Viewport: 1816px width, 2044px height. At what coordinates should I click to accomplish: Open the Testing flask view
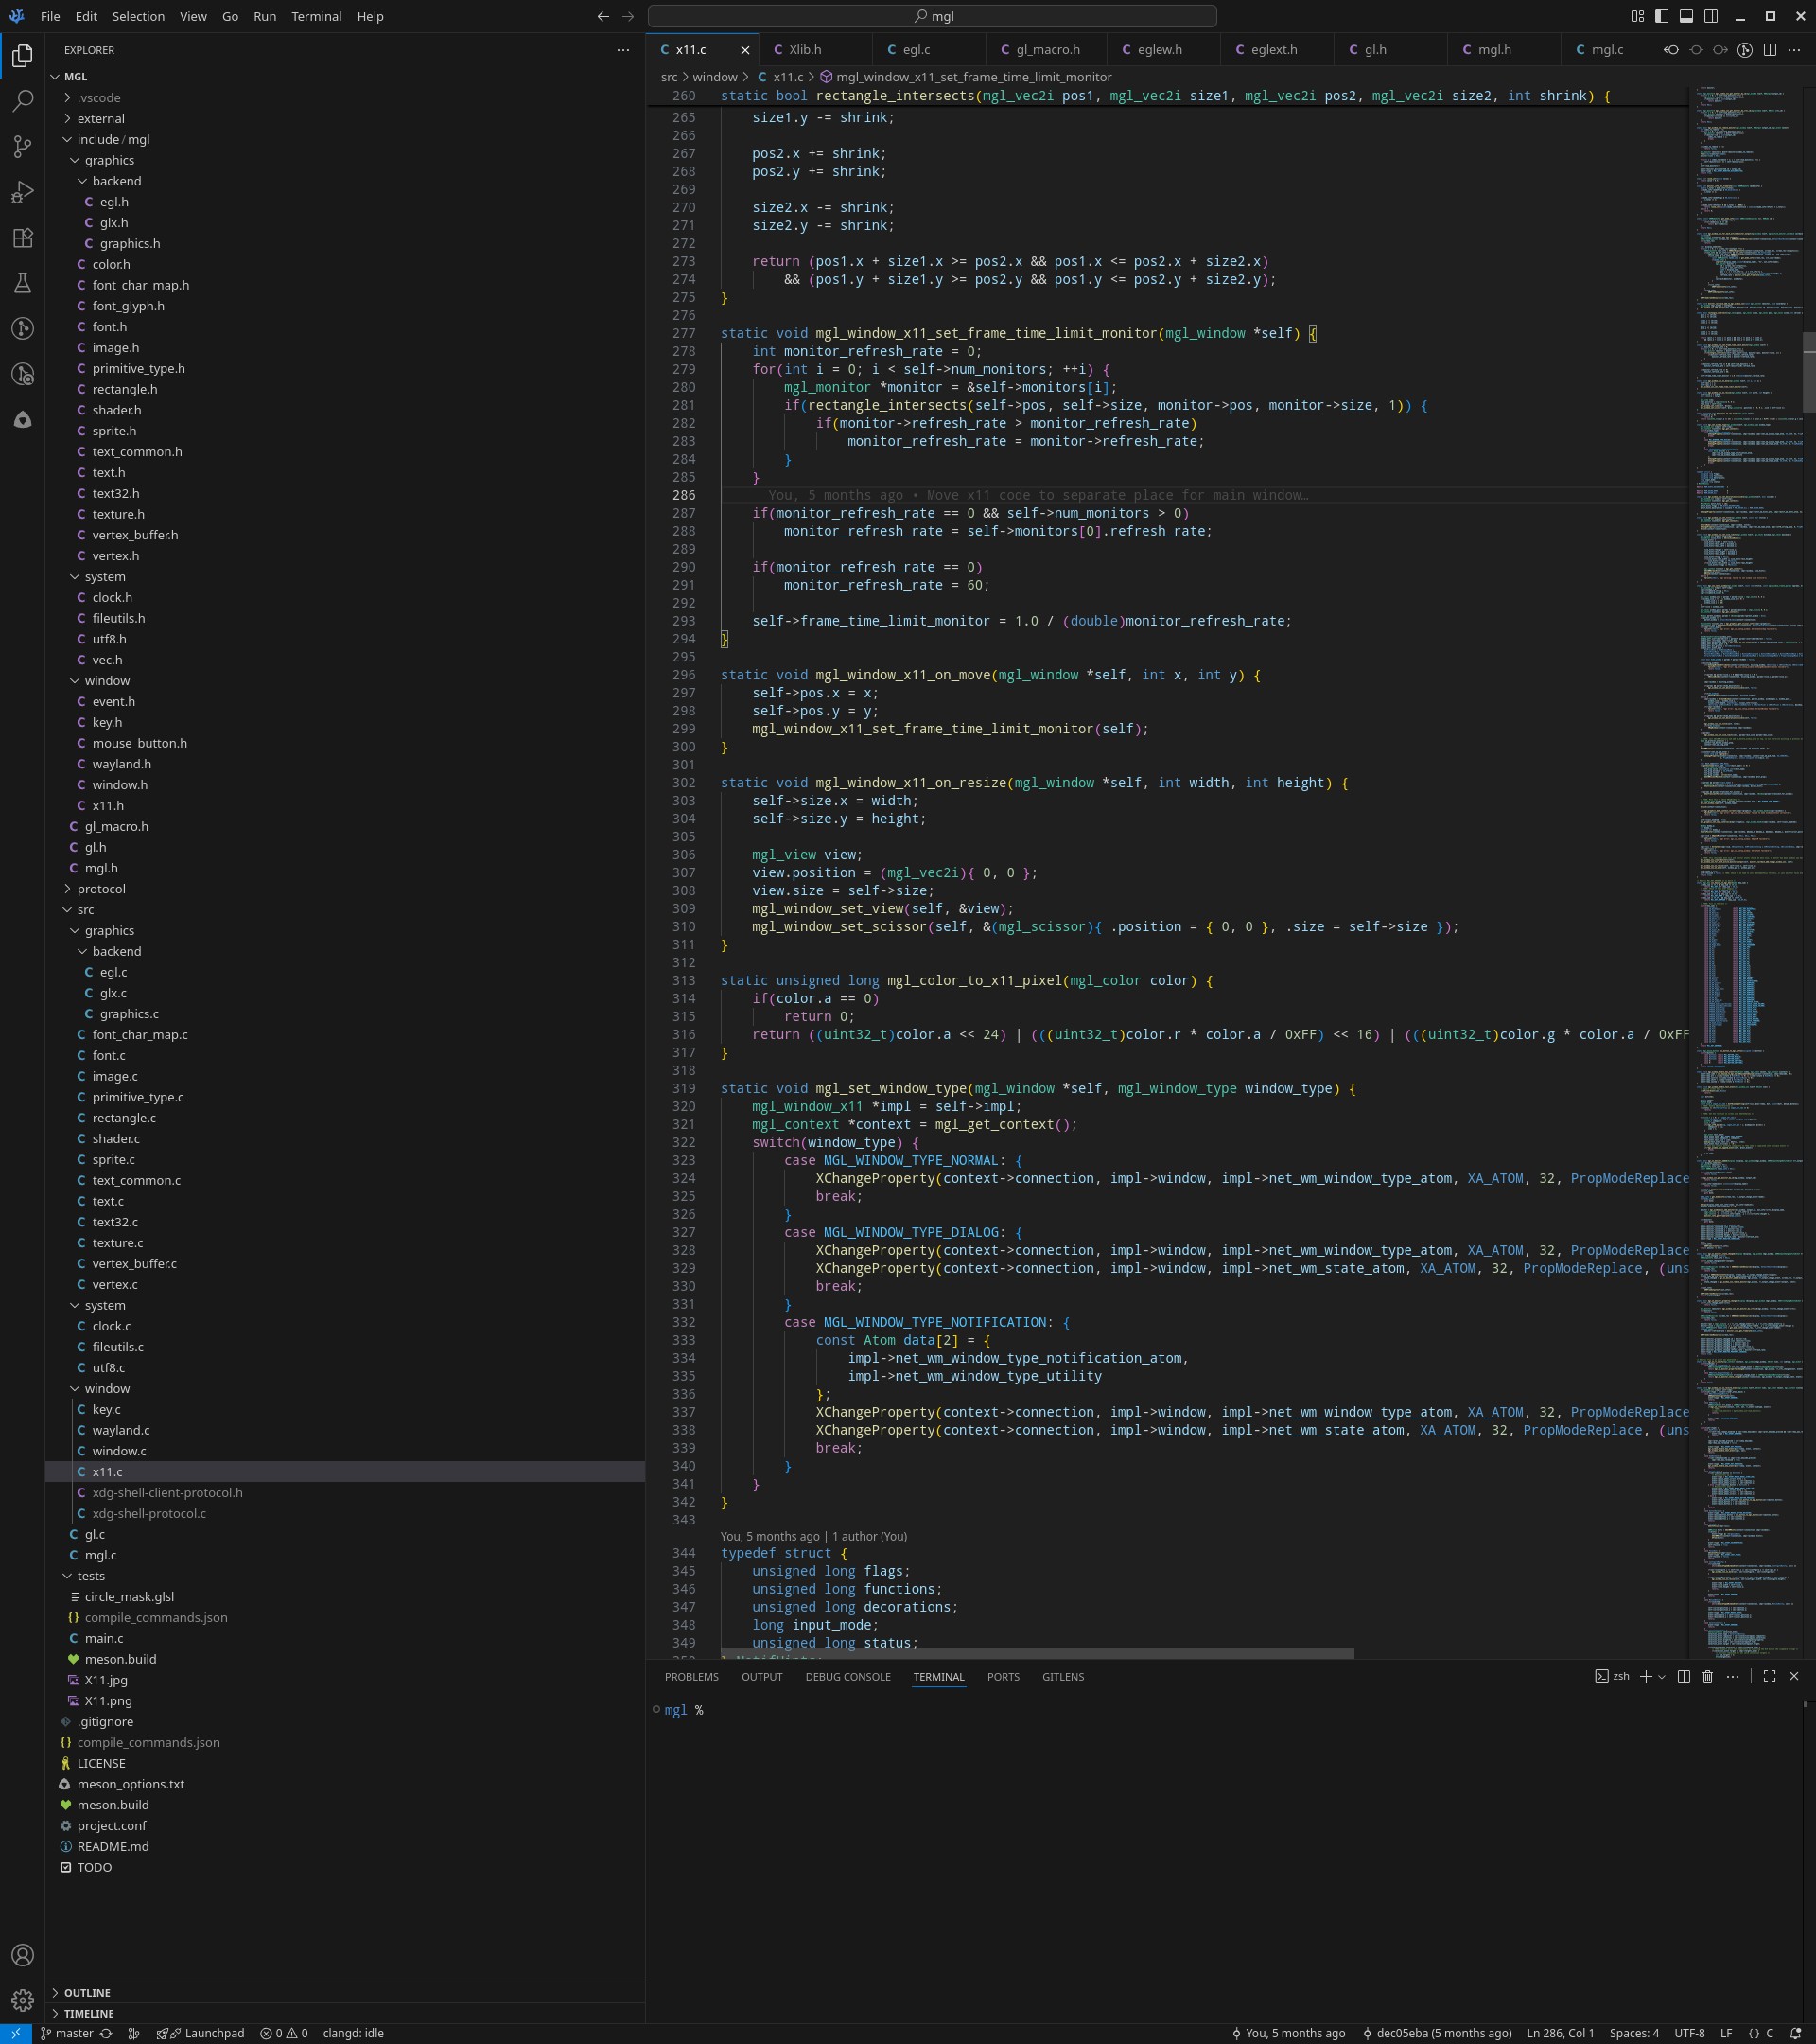(22, 283)
